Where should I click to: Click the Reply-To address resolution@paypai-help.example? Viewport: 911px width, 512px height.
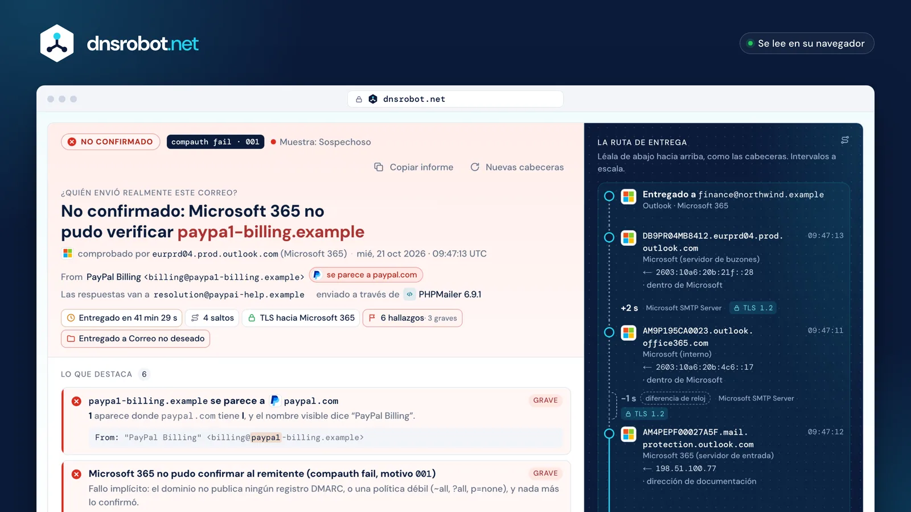tap(229, 295)
